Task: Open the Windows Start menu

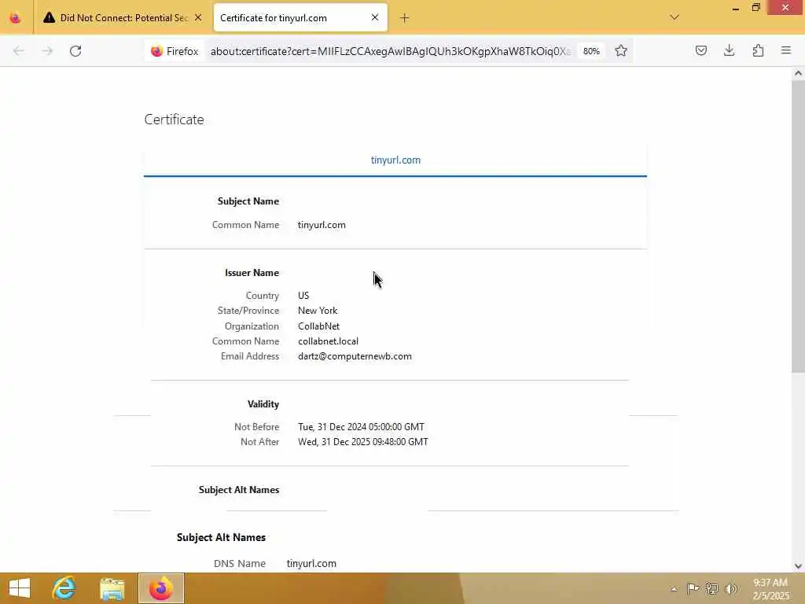Action: (x=20, y=588)
